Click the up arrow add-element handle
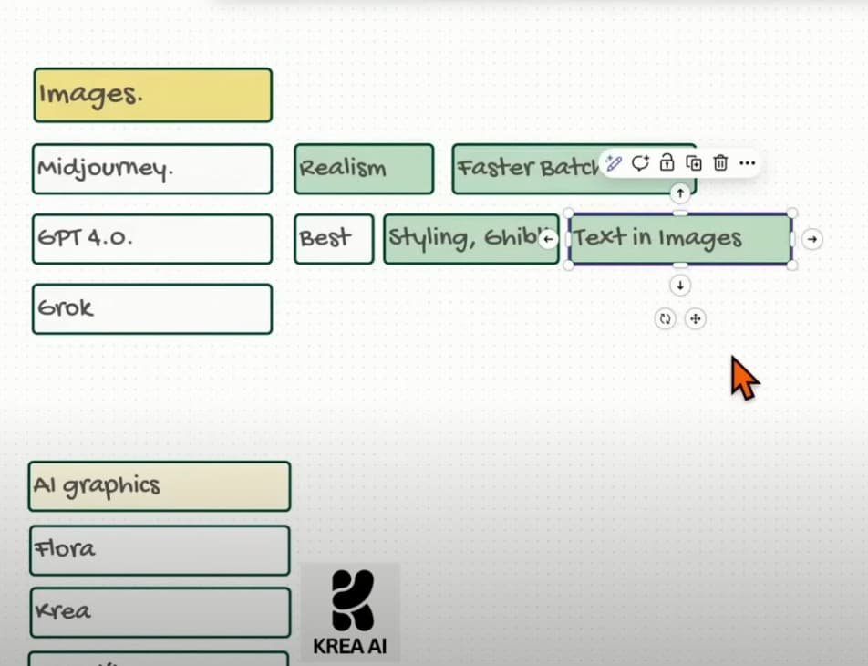 pyautogui.click(x=680, y=193)
